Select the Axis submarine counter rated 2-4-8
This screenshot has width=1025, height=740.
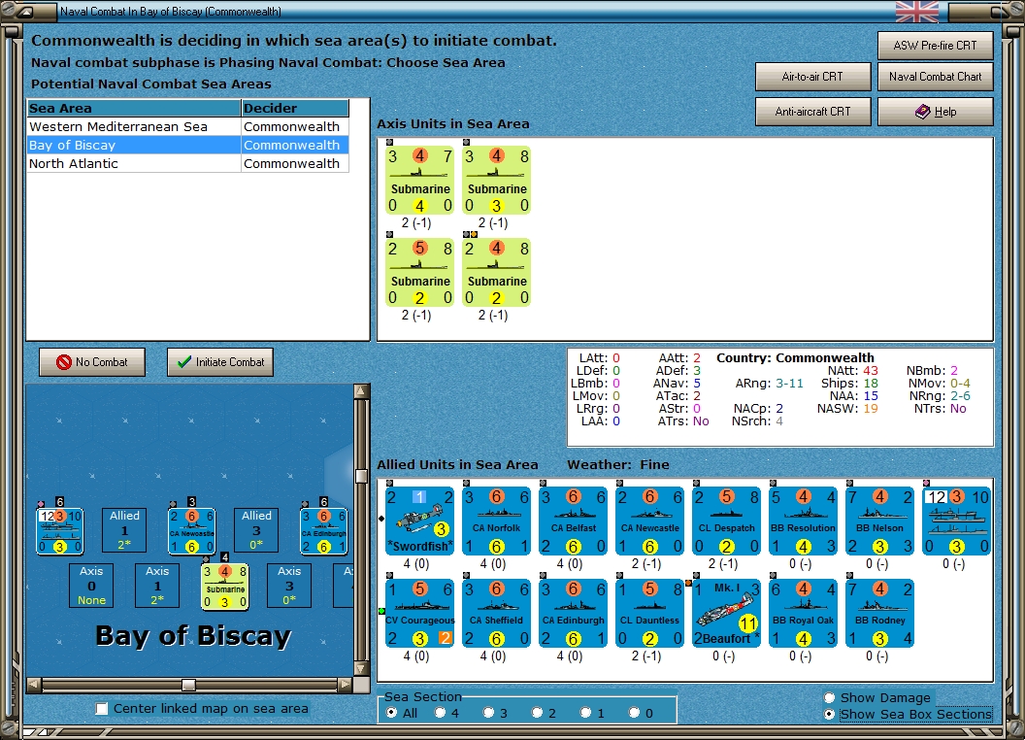[496, 273]
